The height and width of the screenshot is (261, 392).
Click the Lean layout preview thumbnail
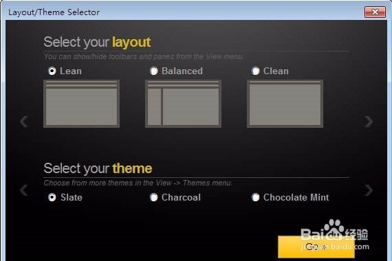point(82,104)
